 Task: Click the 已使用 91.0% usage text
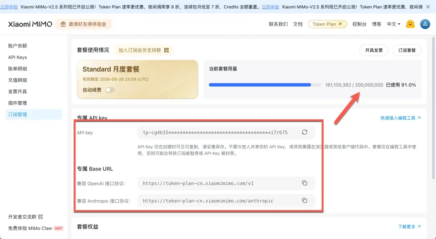click(401, 85)
